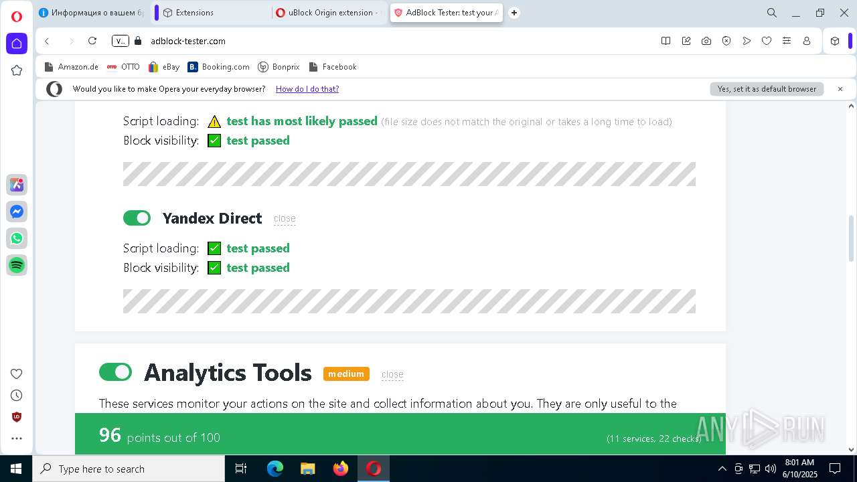Open Easy Setup sliders icon
This screenshot has height=482, width=857.
[x=787, y=41]
